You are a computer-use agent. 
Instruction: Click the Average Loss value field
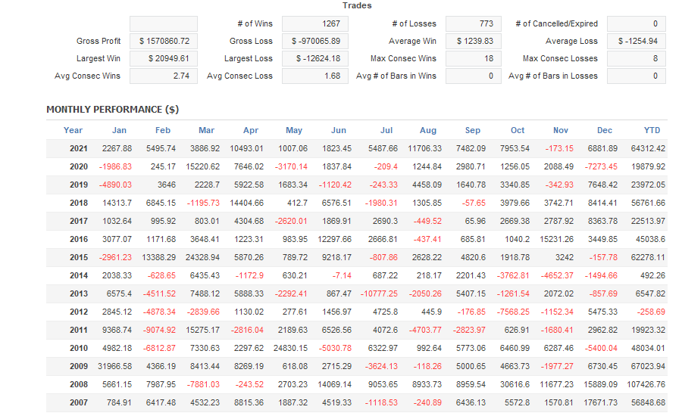(637, 41)
